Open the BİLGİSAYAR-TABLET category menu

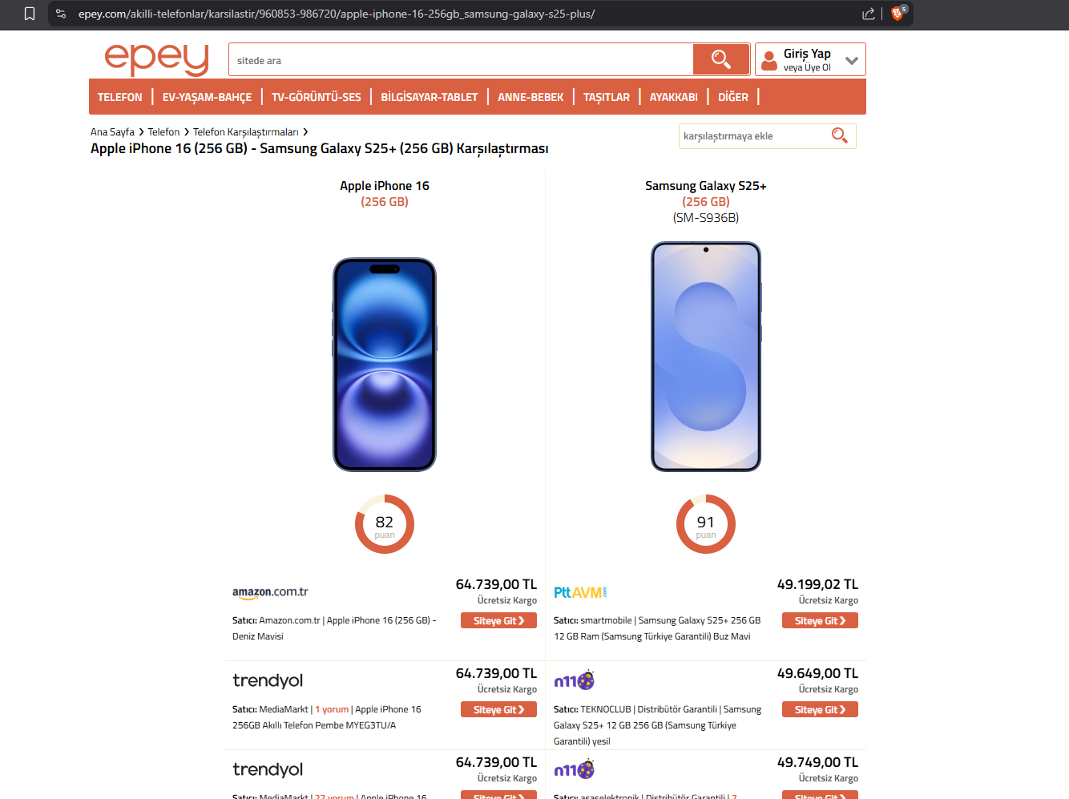430,97
